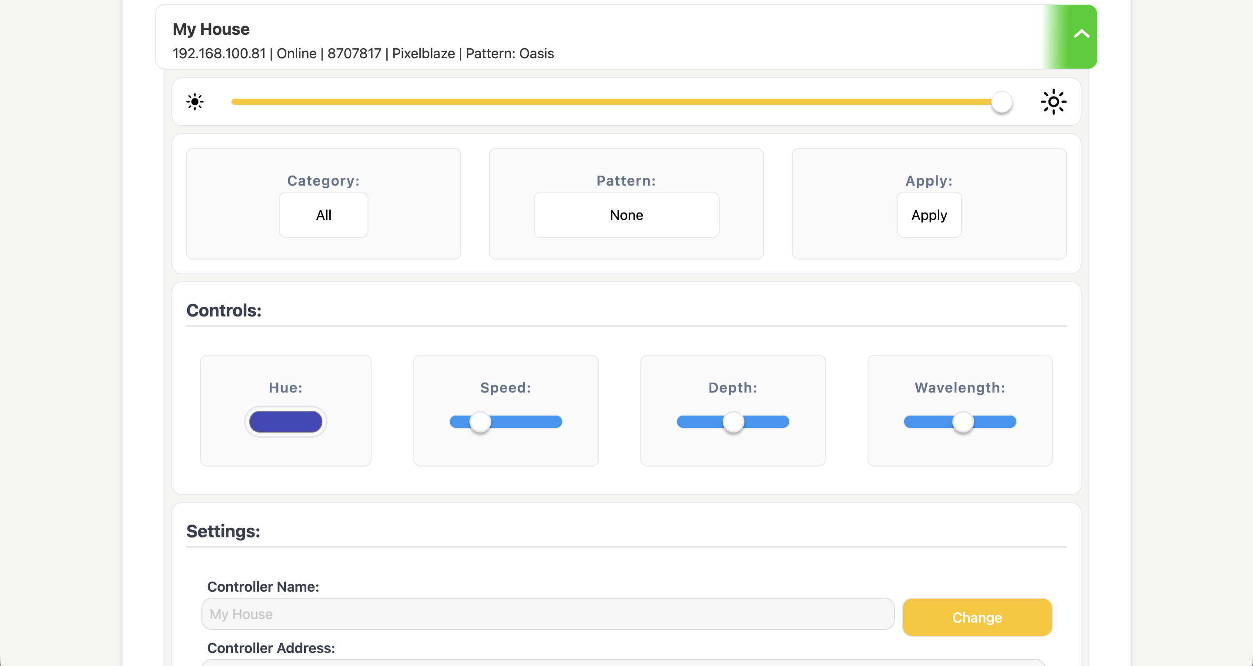This screenshot has height=666, width=1253.
Task: Click the bright sun icon
Action: pos(1053,102)
